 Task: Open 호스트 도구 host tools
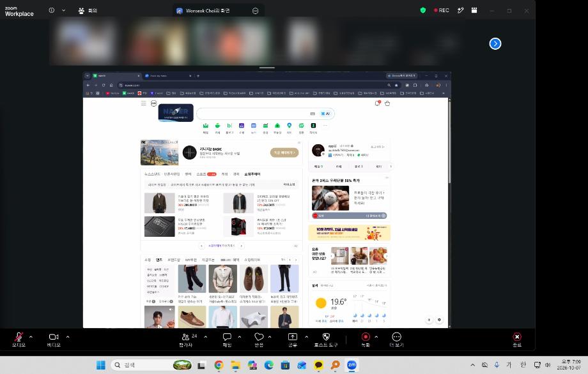[x=326, y=340]
